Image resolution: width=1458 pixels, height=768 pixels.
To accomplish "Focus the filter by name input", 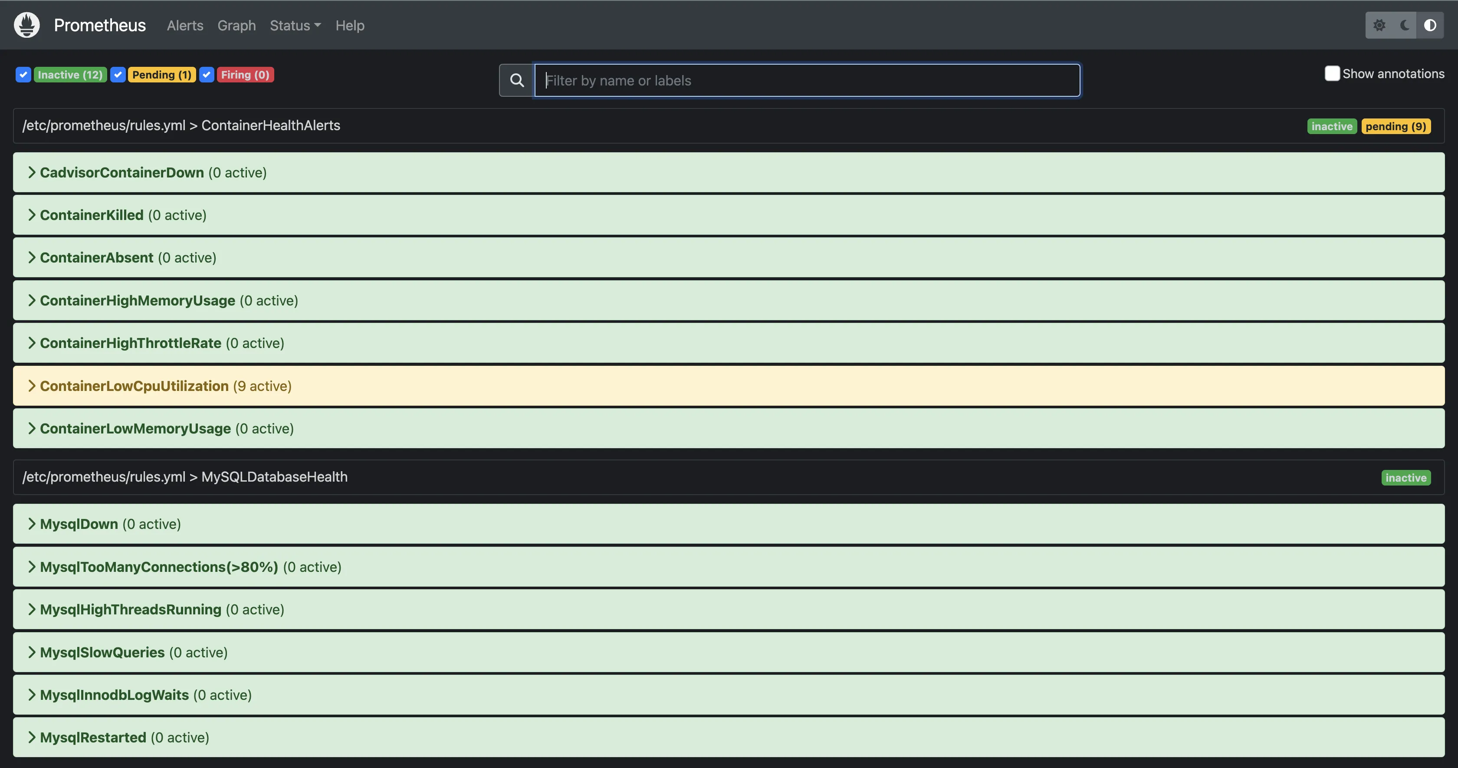I will 807,80.
